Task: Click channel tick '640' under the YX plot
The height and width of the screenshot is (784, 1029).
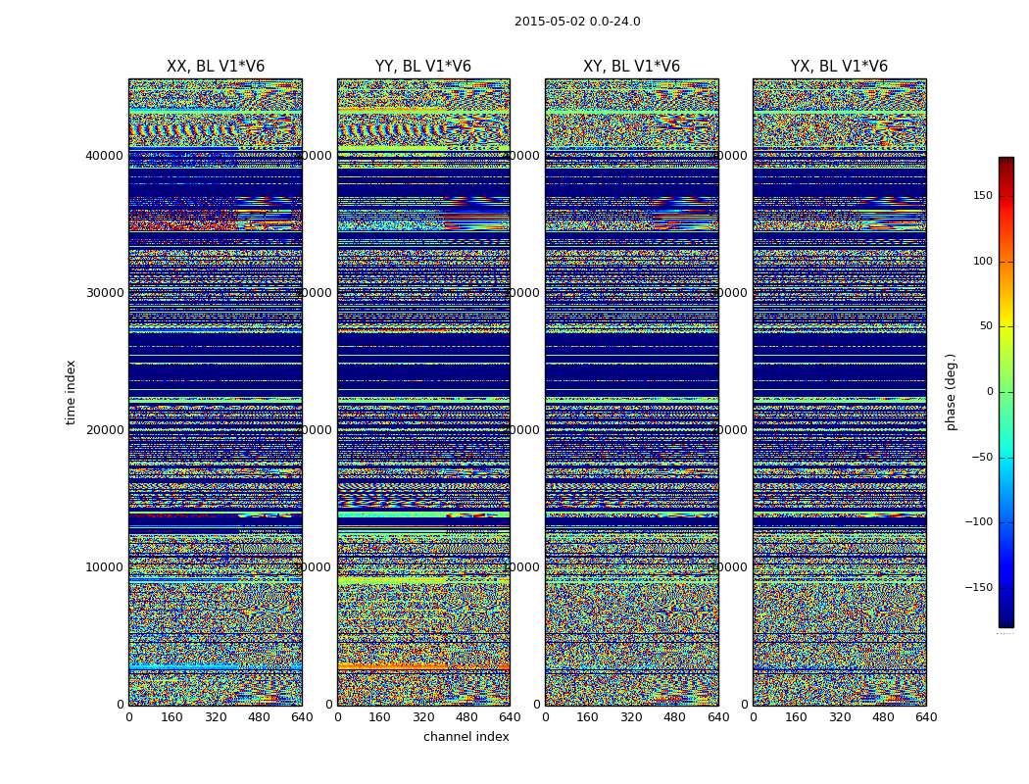Action: [x=926, y=717]
